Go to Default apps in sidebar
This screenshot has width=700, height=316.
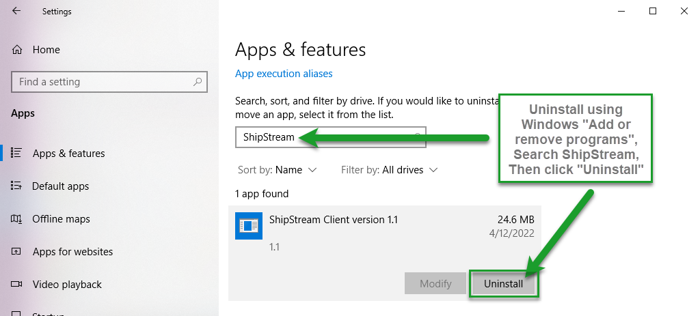[x=60, y=186]
